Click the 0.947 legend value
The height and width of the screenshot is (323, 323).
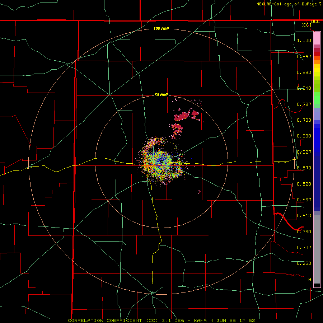point(304,56)
